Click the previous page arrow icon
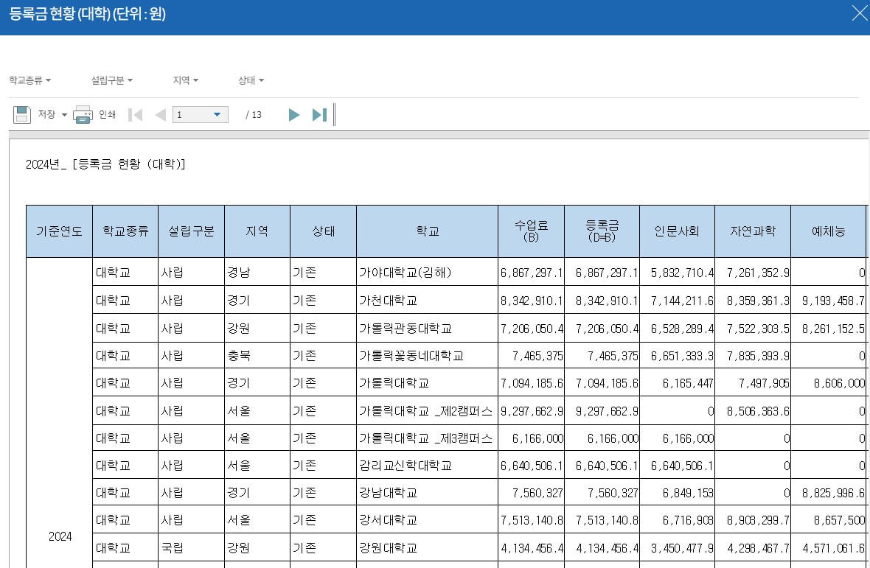Viewport: 870px width, 568px height. 160,114
